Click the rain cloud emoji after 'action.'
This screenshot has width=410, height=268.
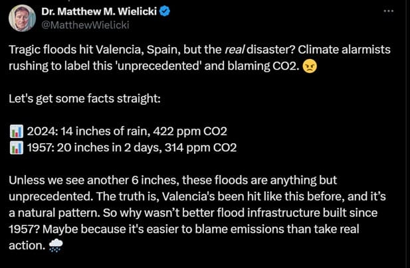tap(56, 245)
